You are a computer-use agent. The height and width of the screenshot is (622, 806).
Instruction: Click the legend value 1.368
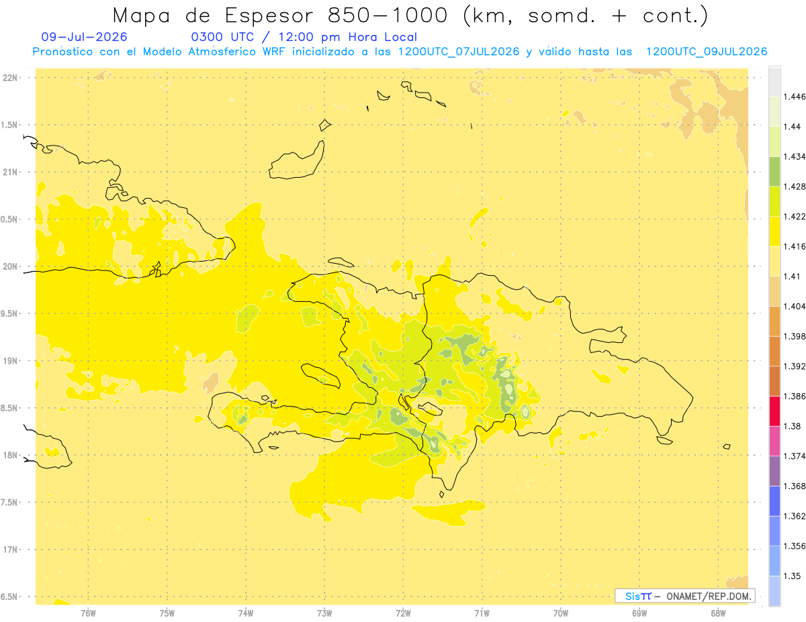coord(795,486)
